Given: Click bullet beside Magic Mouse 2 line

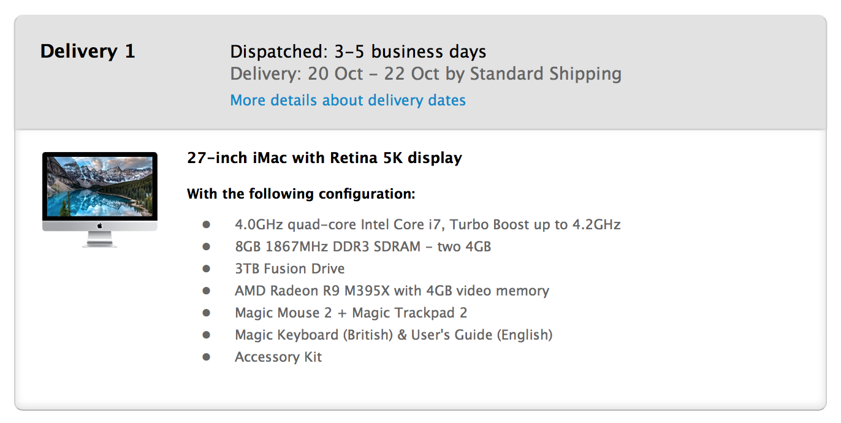Looking at the screenshot, I should (x=206, y=313).
